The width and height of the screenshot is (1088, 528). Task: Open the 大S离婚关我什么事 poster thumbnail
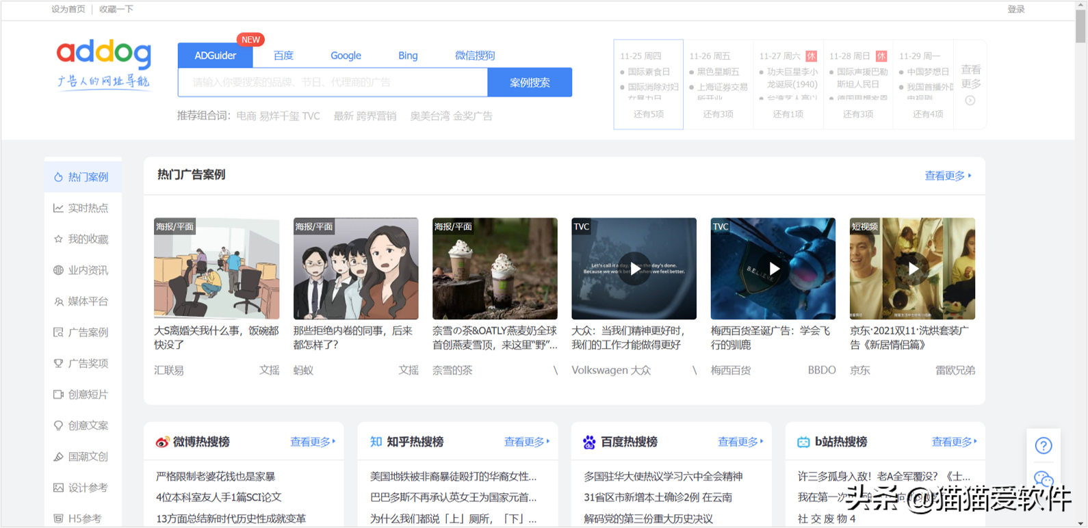click(x=217, y=269)
